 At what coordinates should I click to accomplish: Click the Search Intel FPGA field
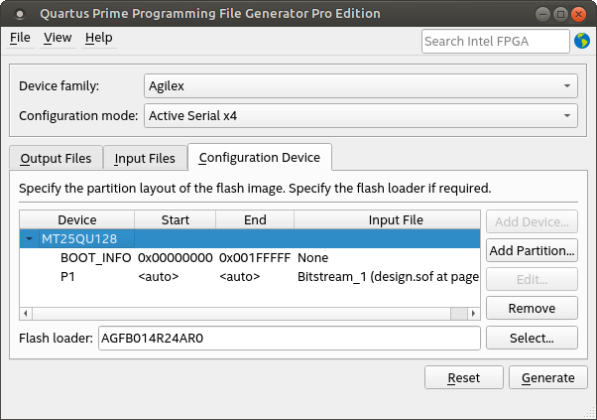click(495, 41)
